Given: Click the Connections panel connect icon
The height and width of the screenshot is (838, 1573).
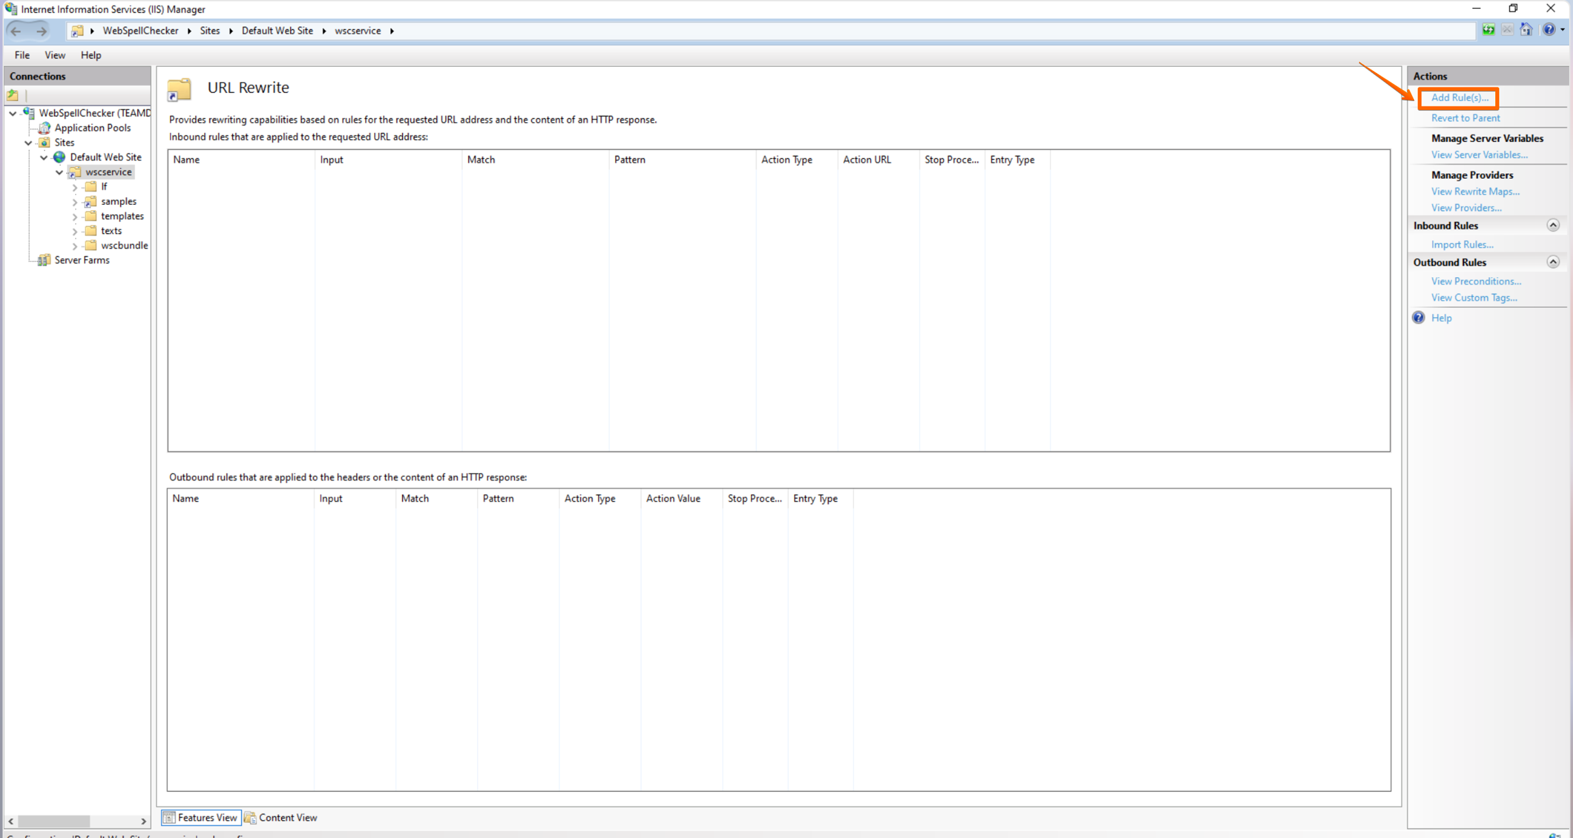Looking at the screenshot, I should tap(13, 96).
